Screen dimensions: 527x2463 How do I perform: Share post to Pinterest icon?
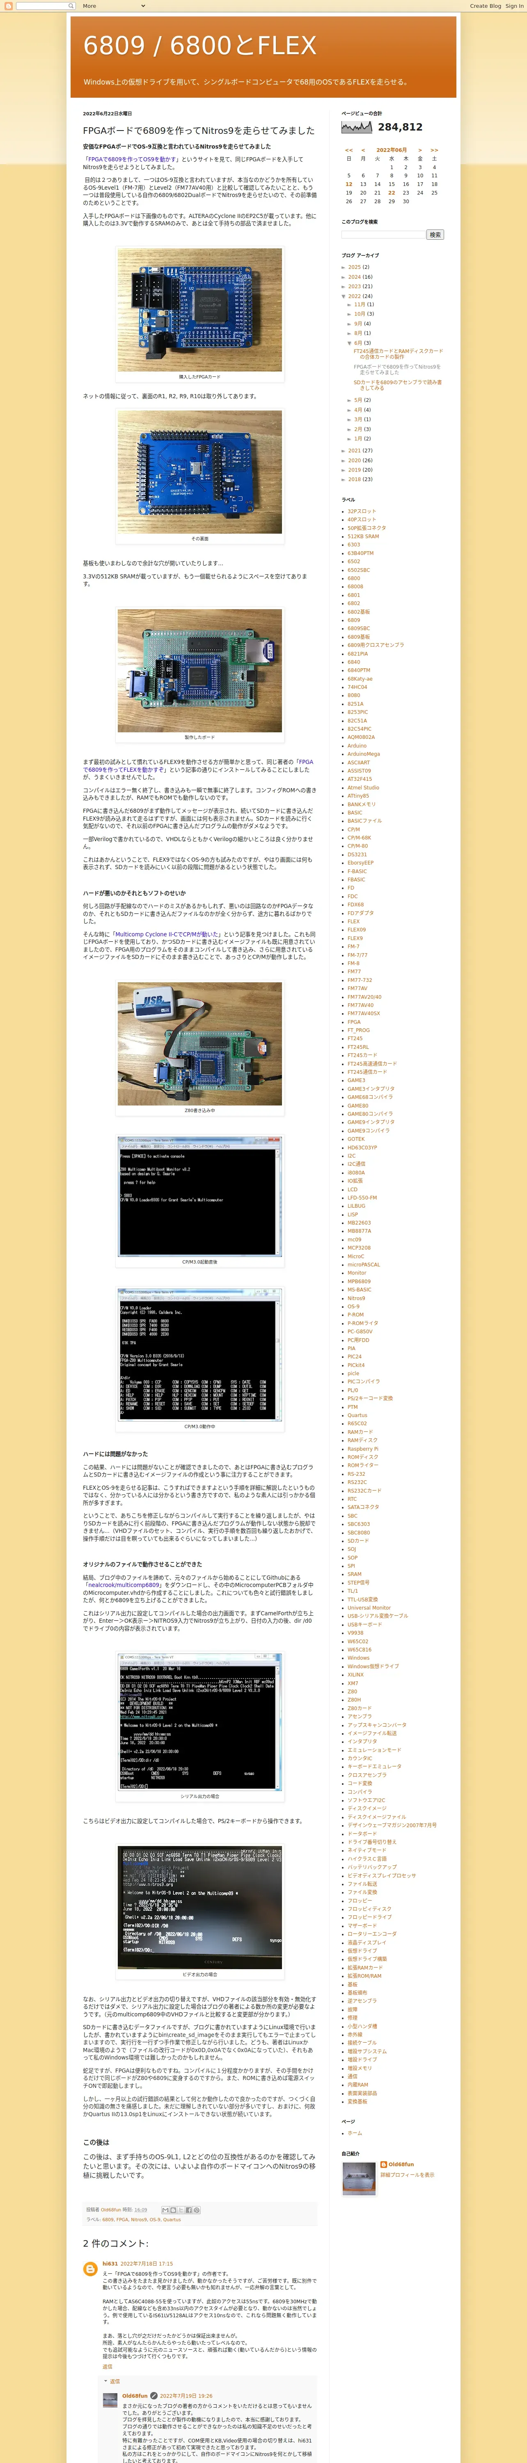pos(196,2210)
